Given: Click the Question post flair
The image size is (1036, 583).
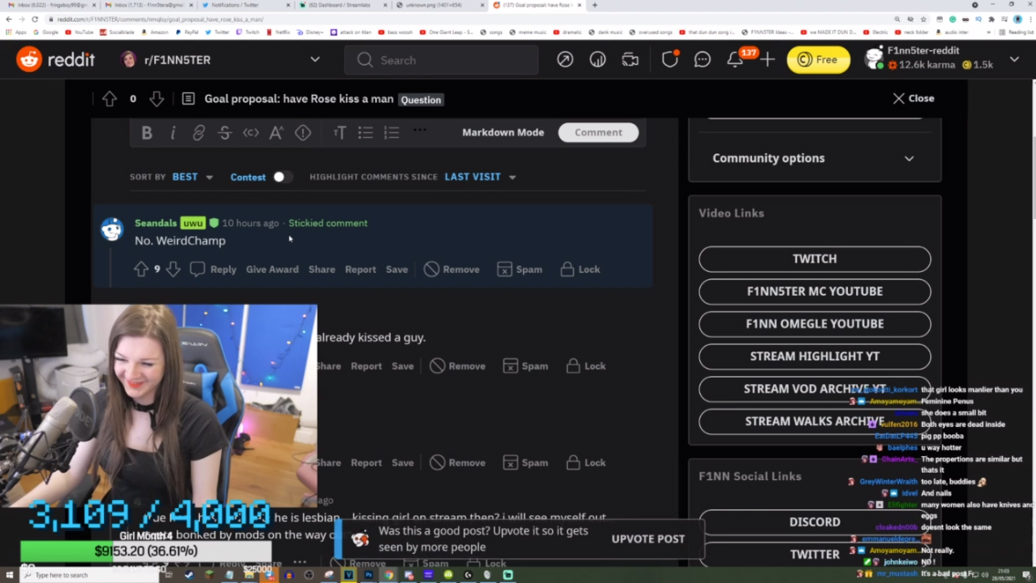Looking at the screenshot, I should (x=421, y=99).
